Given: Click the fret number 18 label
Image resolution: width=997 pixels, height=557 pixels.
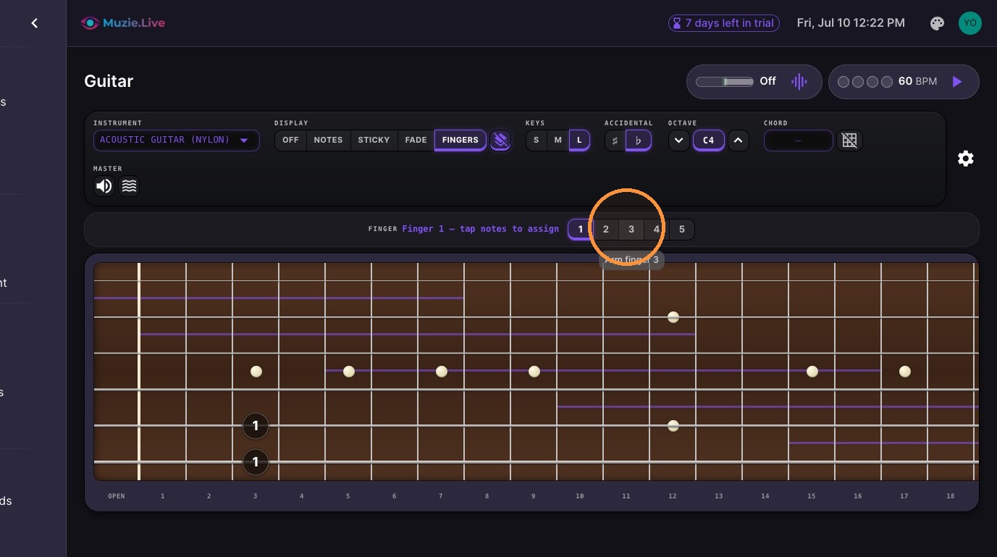Looking at the screenshot, I should point(950,496).
